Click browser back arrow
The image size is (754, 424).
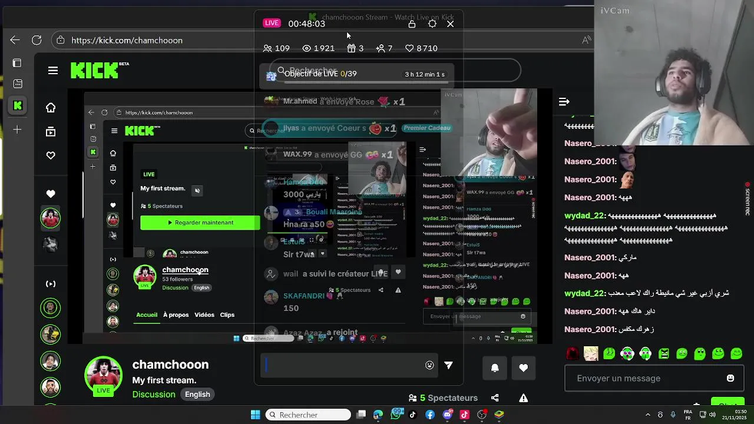pos(15,40)
